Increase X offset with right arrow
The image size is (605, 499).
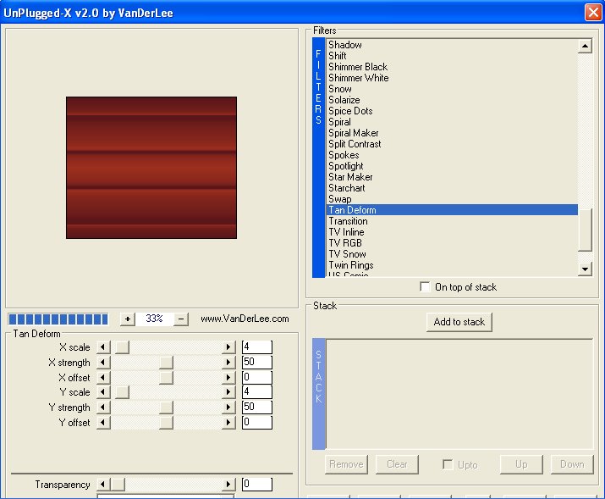(x=228, y=377)
